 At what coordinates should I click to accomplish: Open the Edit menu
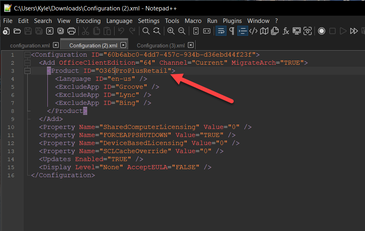[x=23, y=21]
